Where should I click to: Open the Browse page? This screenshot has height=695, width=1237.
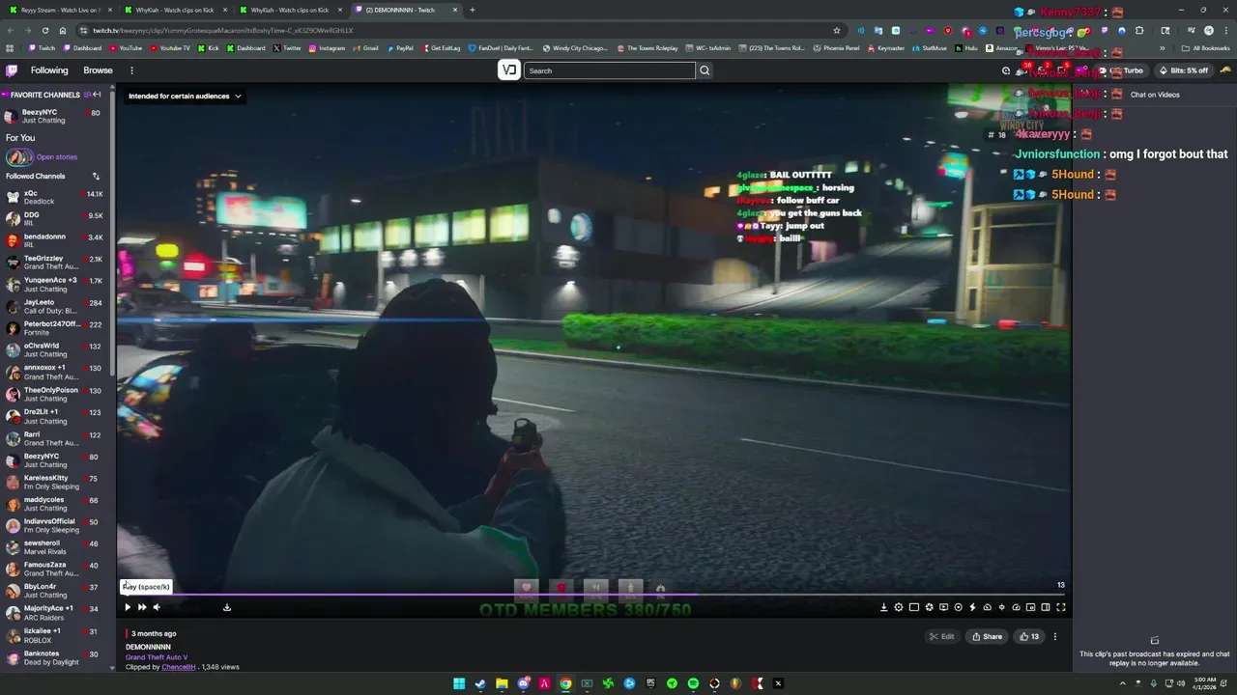98,70
